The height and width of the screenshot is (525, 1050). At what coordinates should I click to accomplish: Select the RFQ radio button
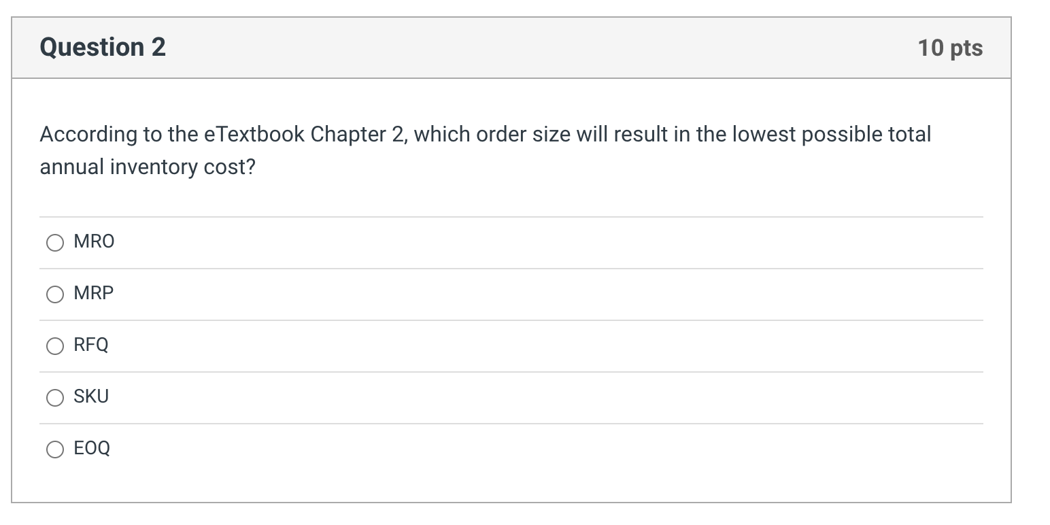tap(54, 346)
